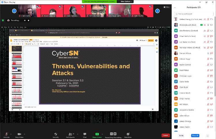Screen dimensions: 216x139
Task: Click the microphone icon for the Host row
Action: 208,25
